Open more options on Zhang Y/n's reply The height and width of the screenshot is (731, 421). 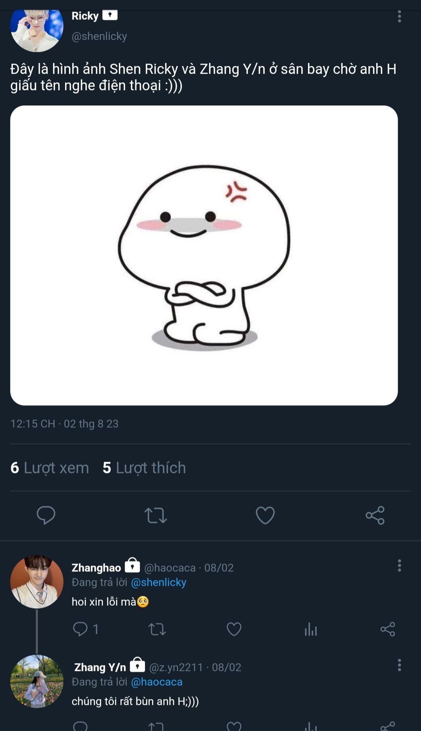399,665
